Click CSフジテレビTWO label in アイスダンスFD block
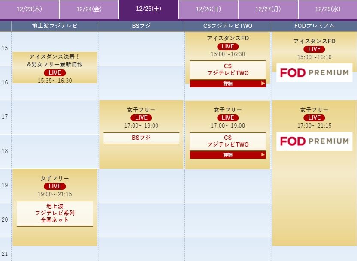 pyautogui.click(x=228, y=70)
